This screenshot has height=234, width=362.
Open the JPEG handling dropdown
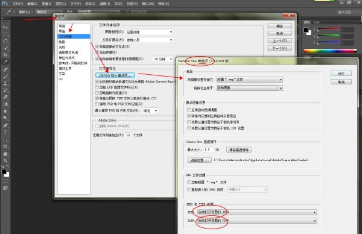point(257,212)
